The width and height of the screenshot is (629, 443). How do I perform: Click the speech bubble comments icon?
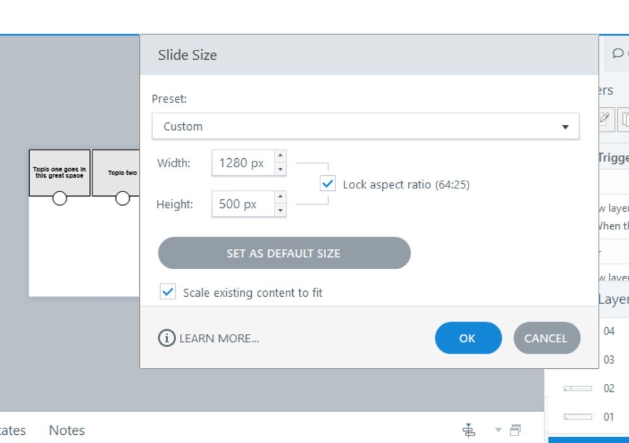[618, 54]
